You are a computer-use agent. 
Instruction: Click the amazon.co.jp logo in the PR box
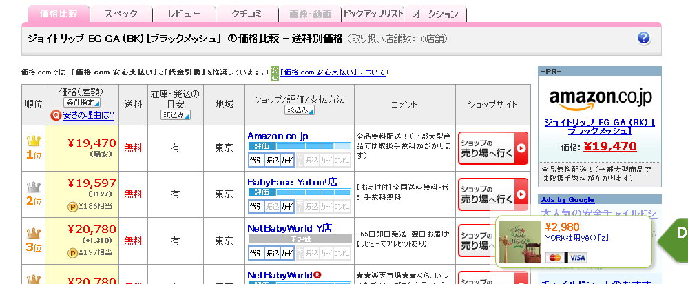click(x=600, y=99)
